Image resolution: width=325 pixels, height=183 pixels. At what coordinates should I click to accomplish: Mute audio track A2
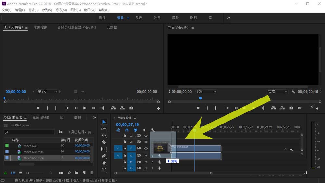[x=146, y=162]
